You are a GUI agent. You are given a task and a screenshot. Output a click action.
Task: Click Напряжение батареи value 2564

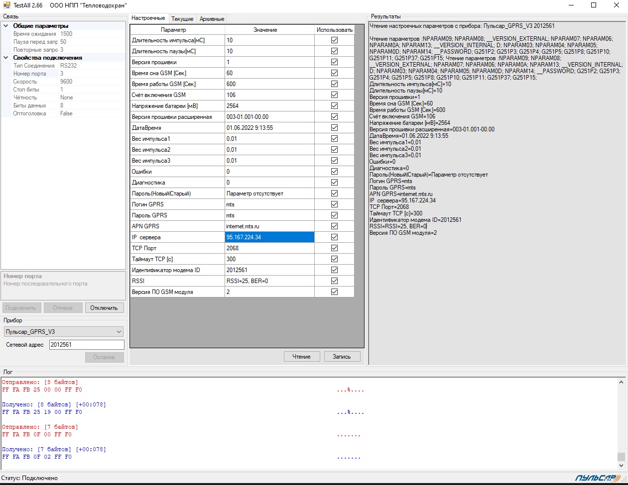[269, 106]
